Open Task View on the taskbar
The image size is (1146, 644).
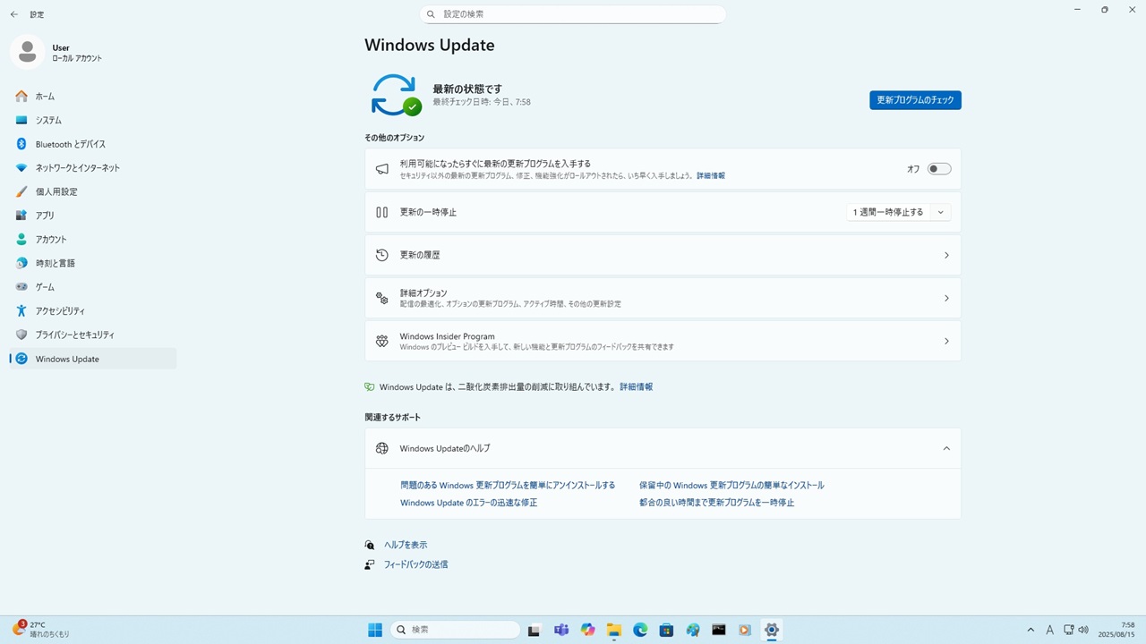[x=535, y=630]
